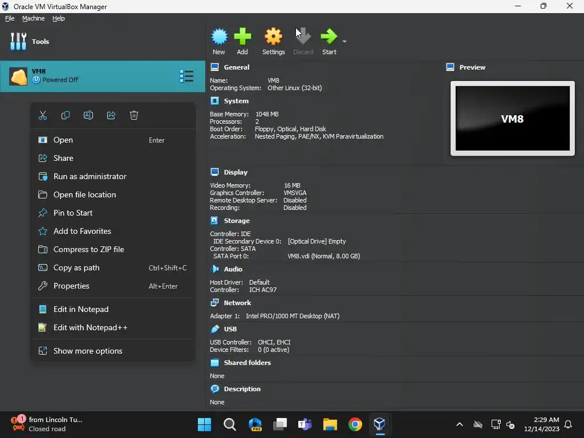Click the System section header

(x=236, y=101)
